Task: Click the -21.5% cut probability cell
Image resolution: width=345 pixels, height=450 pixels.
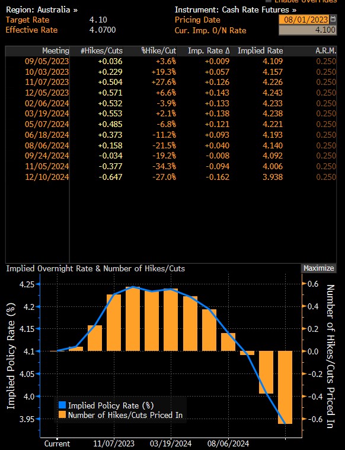Action: (164, 145)
